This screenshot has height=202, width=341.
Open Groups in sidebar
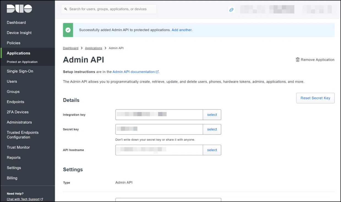(13, 92)
